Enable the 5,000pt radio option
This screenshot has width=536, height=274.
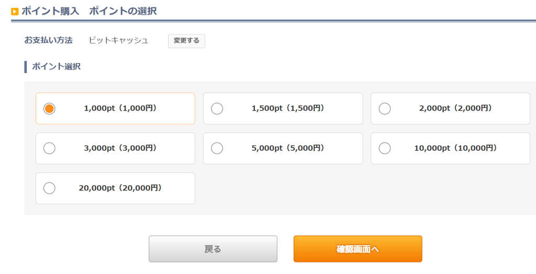[x=217, y=148]
